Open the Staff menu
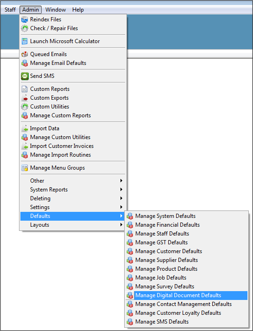The width and height of the screenshot is (253, 331). click(10, 10)
